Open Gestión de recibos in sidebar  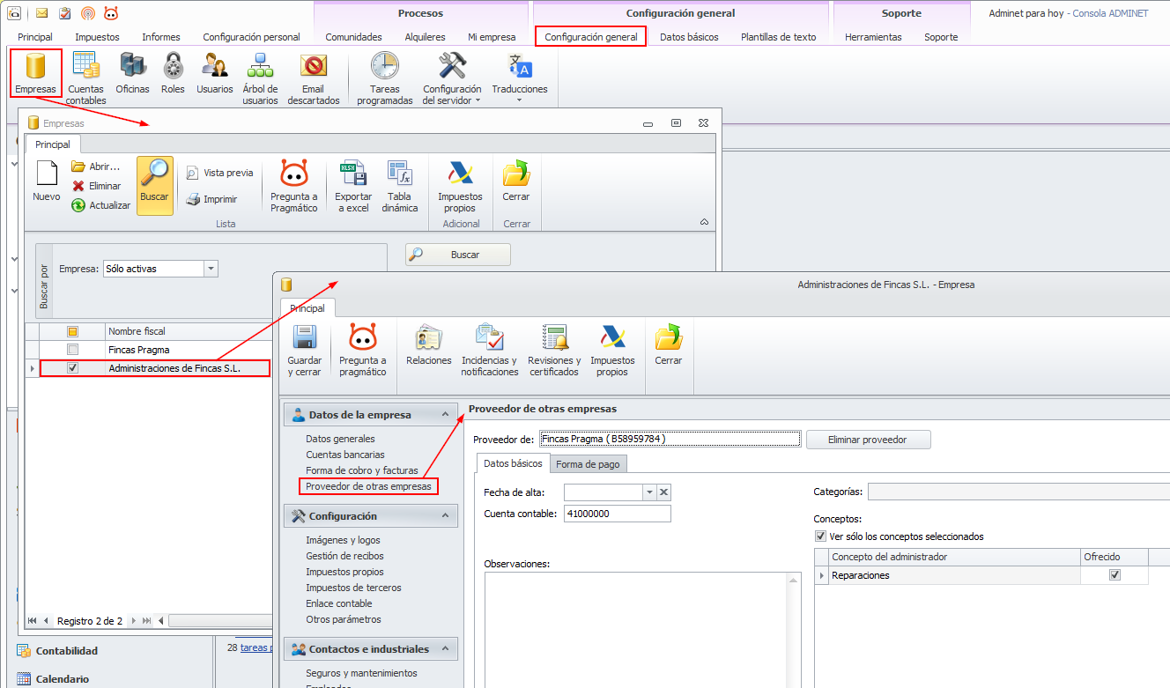click(x=344, y=556)
